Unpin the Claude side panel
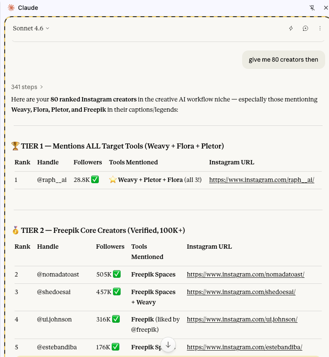This screenshot has width=329, height=357. coord(312,8)
